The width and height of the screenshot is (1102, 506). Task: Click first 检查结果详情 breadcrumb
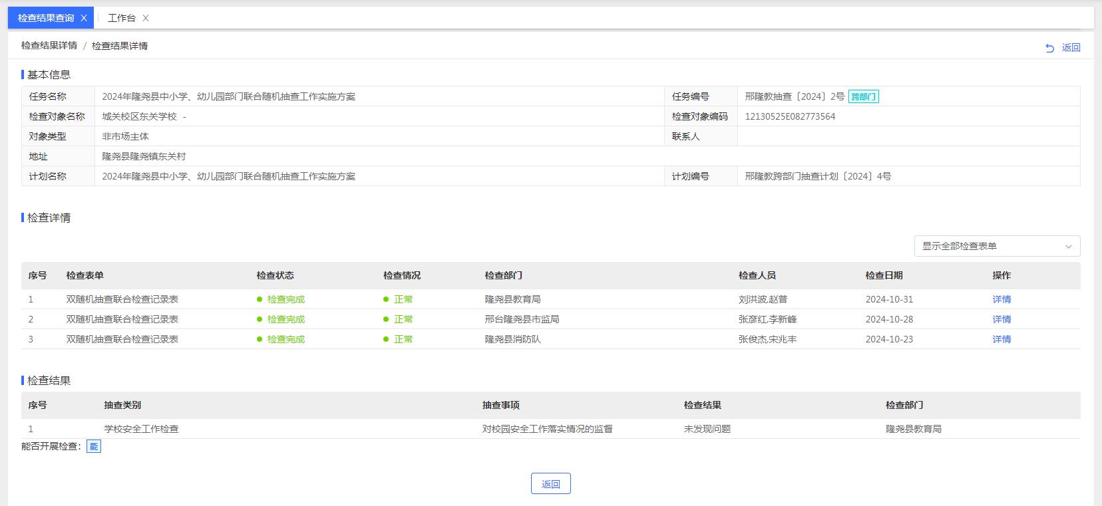point(49,46)
